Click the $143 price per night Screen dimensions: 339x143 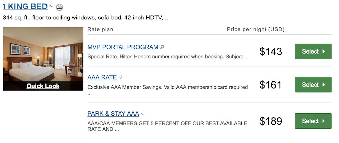click(271, 52)
